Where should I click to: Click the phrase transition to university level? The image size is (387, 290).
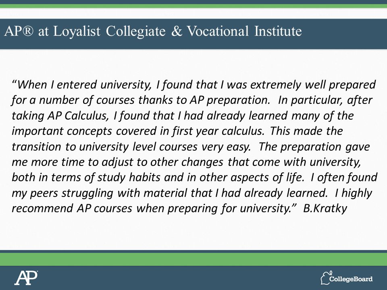coord(84,147)
